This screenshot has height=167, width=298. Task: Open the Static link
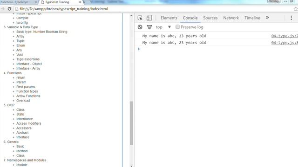pos(20,115)
